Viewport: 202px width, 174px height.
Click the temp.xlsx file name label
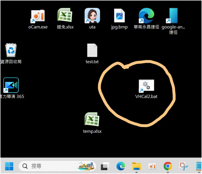92,131
